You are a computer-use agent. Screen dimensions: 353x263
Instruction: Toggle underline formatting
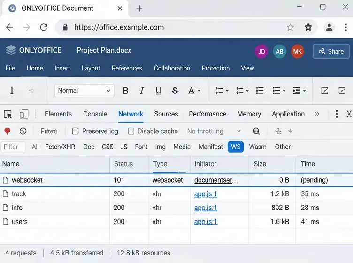[x=159, y=91]
